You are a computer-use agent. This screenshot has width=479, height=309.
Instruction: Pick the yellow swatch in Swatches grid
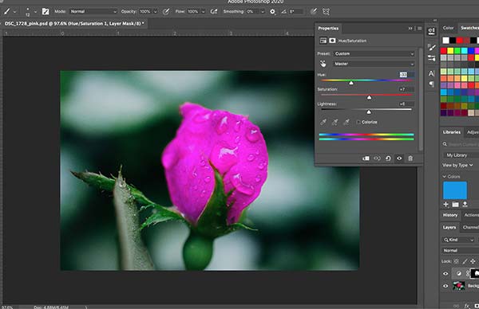[450, 51]
